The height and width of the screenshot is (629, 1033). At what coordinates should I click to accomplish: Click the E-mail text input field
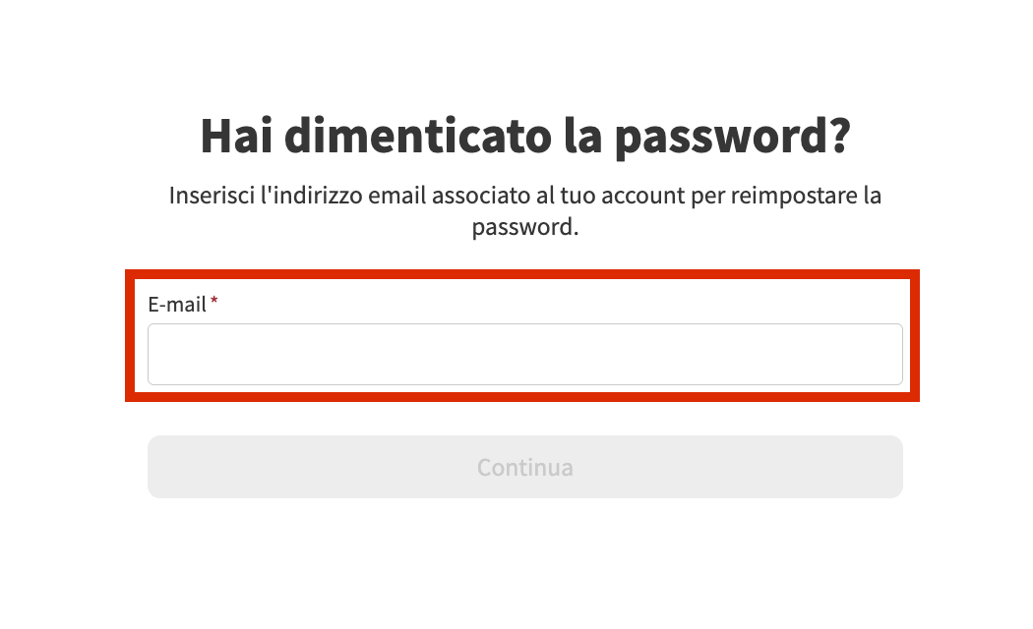coord(524,355)
